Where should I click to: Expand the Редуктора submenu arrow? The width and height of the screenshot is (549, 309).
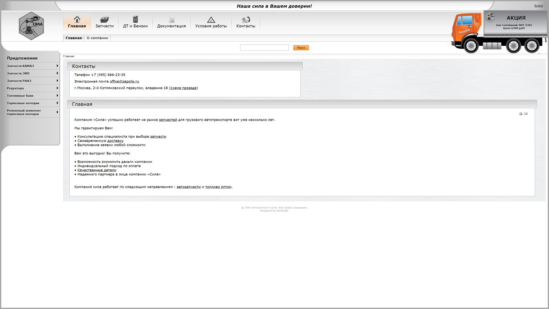click(57, 88)
